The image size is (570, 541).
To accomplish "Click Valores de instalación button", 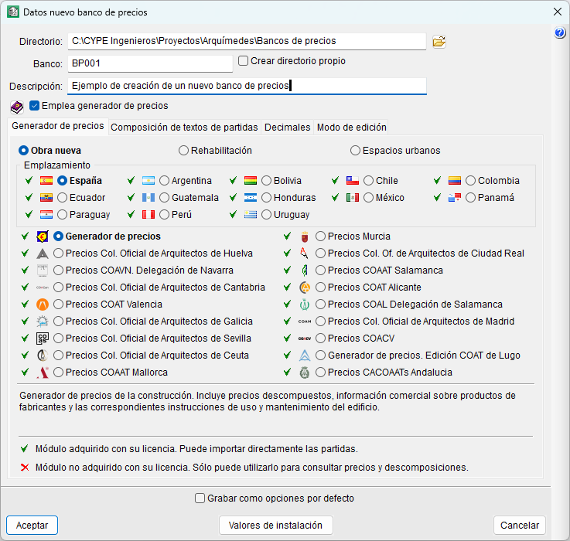I will (x=275, y=526).
